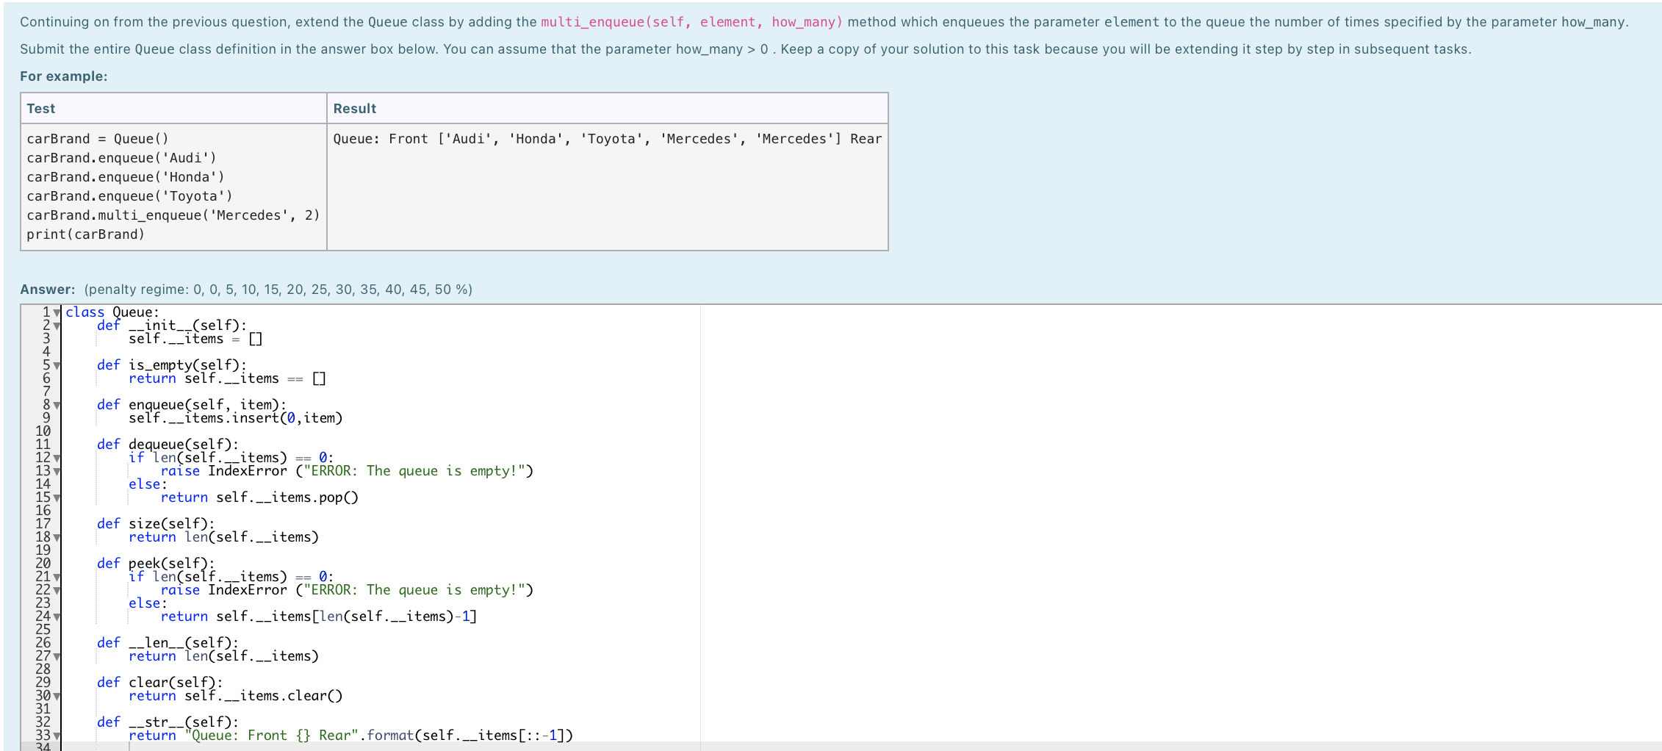Click the 'Queue: Front [...] Rear' result text

coord(608,139)
